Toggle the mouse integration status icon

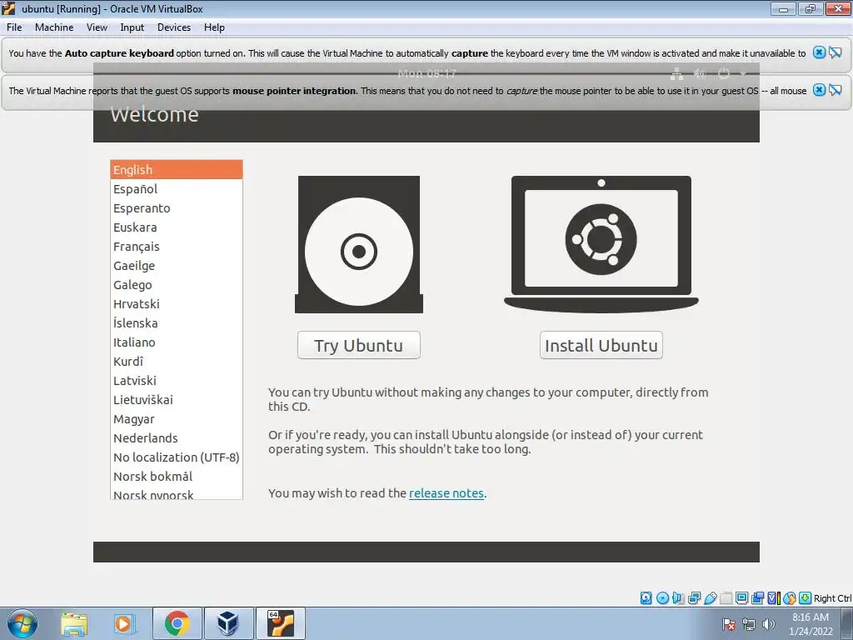(x=790, y=598)
